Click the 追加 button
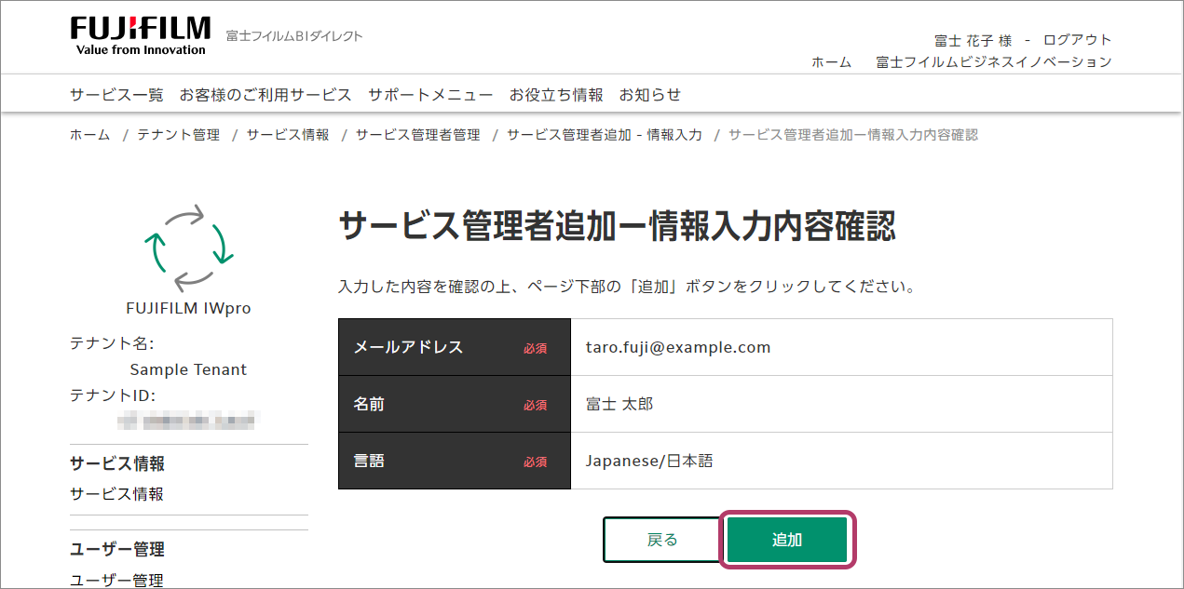Screen dimensions: 1184x589 (787, 540)
